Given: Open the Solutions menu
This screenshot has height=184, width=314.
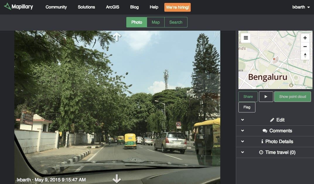Looking at the screenshot, I should [x=86, y=7].
